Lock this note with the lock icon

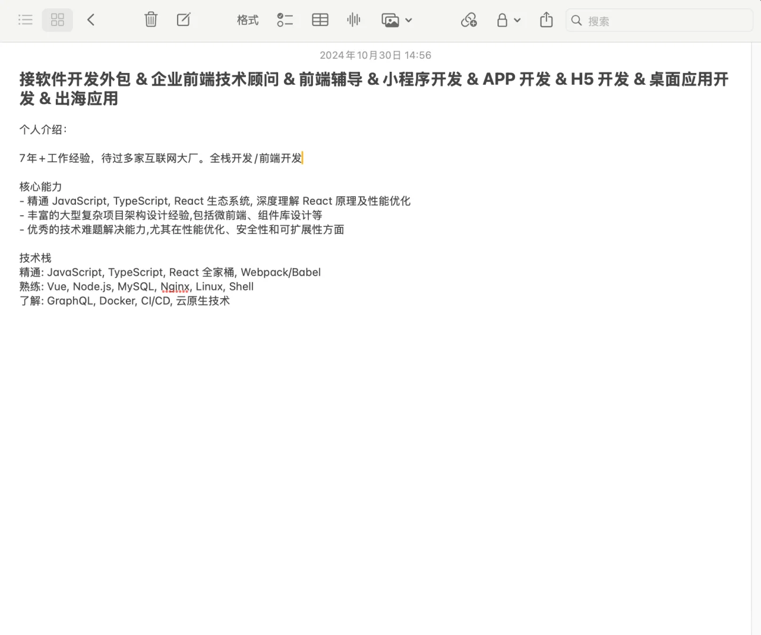point(503,19)
